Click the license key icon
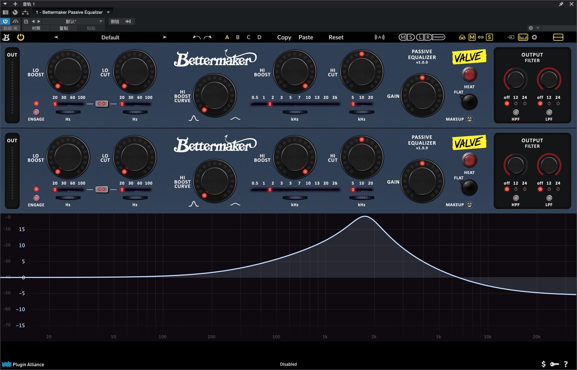The image size is (577, 370). 554,364
